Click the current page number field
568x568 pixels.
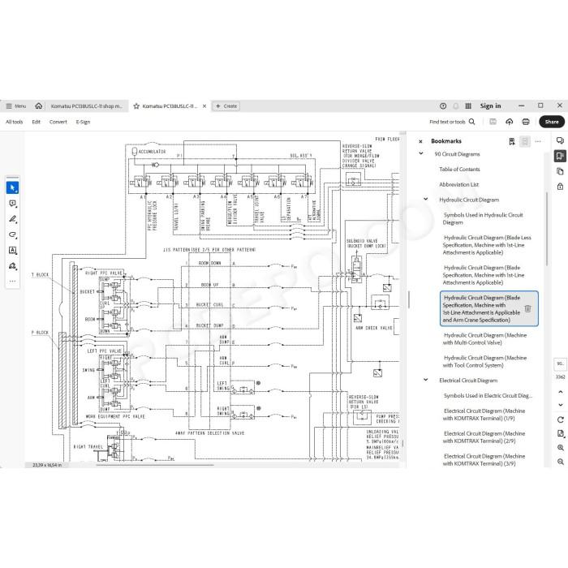[x=561, y=364]
